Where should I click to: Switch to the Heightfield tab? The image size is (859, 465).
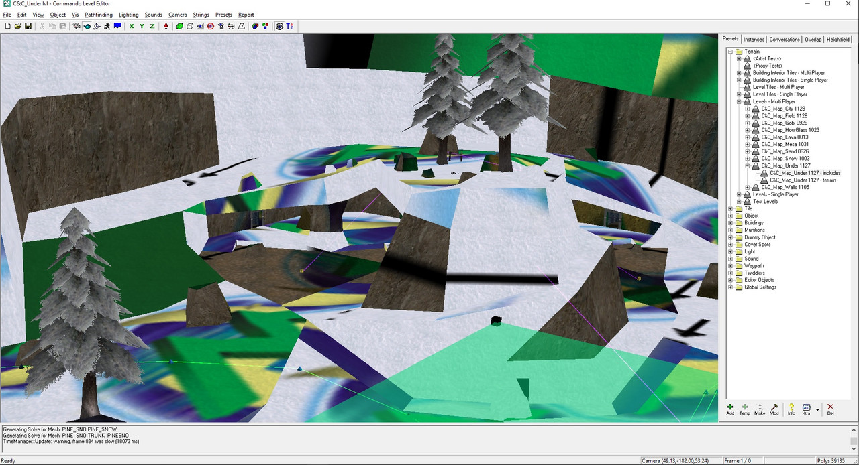pyautogui.click(x=838, y=39)
